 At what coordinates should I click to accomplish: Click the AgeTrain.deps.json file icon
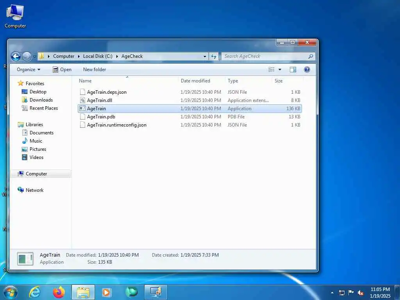[x=82, y=92]
